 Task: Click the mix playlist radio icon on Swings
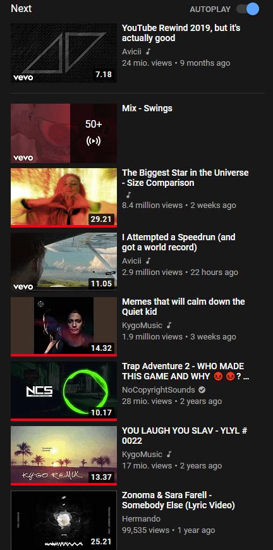click(x=94, y=142)
